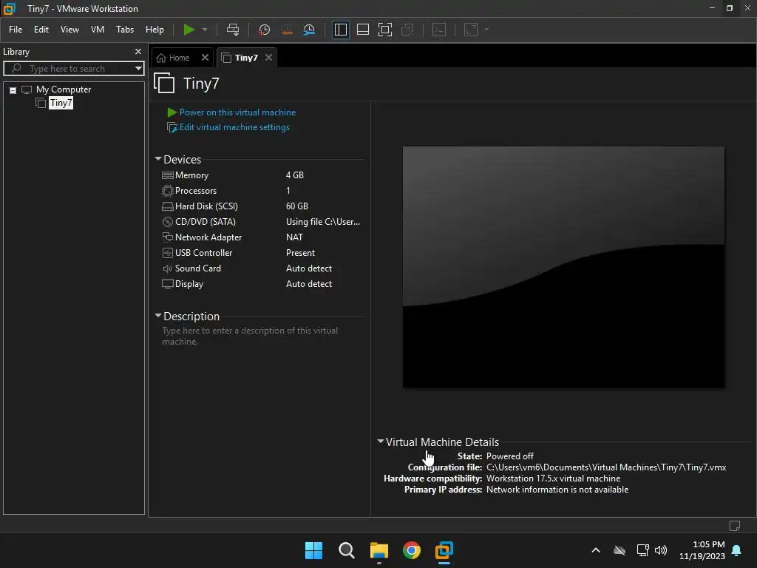
Task: Click the Unity mode toolbar icon
Action: point(407,30)
